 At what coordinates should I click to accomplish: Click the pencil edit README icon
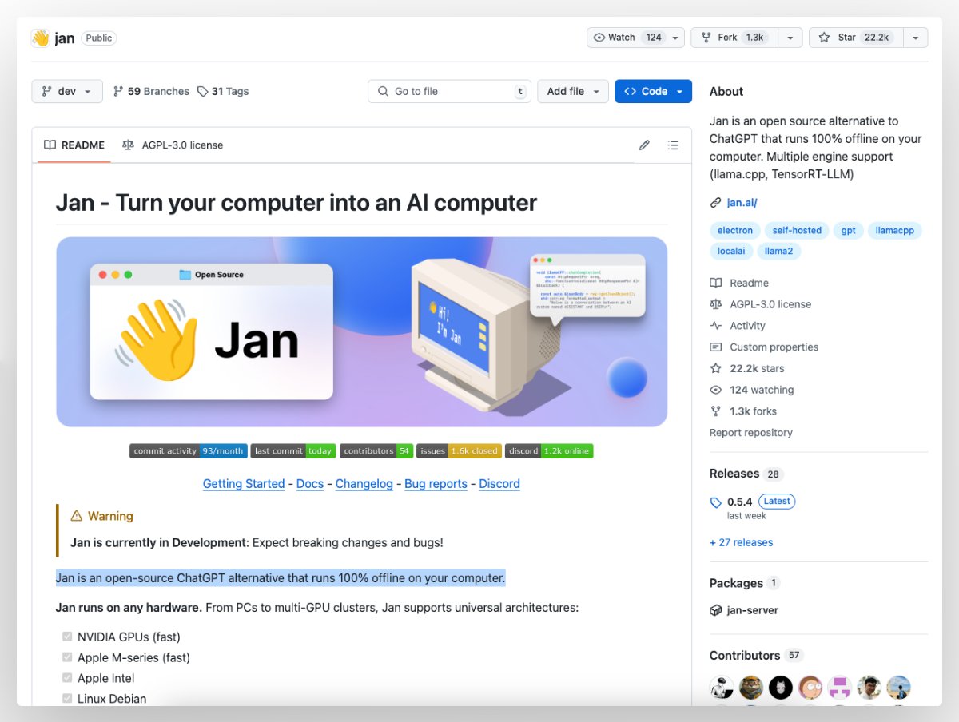tap(644, 145)
